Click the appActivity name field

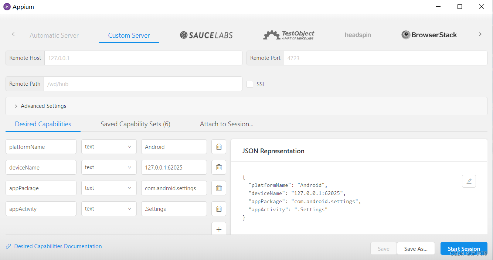(41, 209)
